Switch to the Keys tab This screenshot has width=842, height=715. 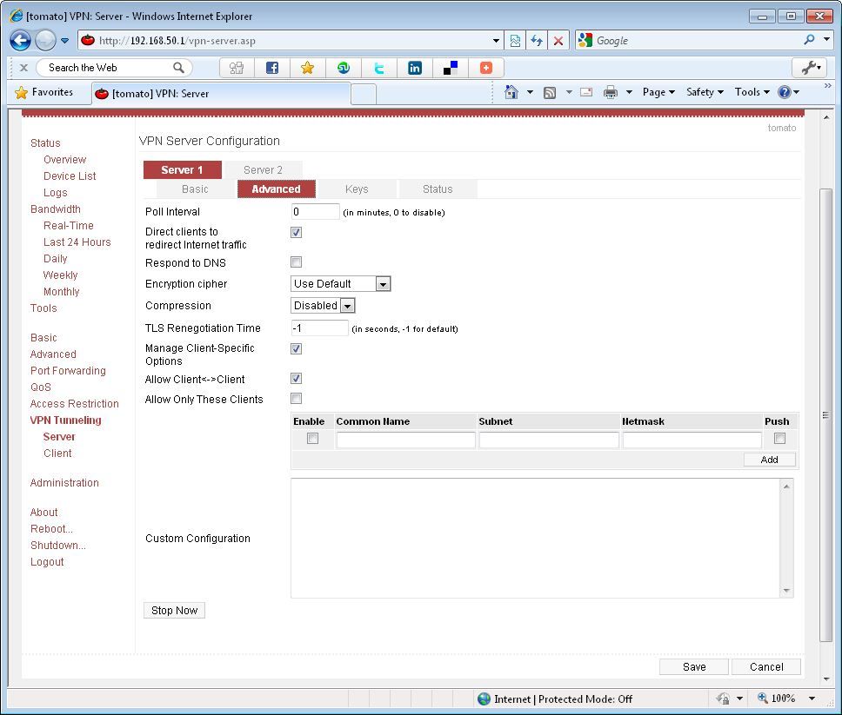point(357,189)
